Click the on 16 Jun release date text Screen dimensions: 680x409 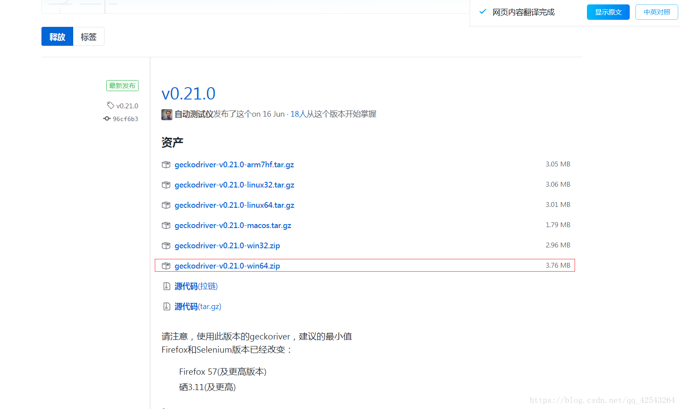268,114
